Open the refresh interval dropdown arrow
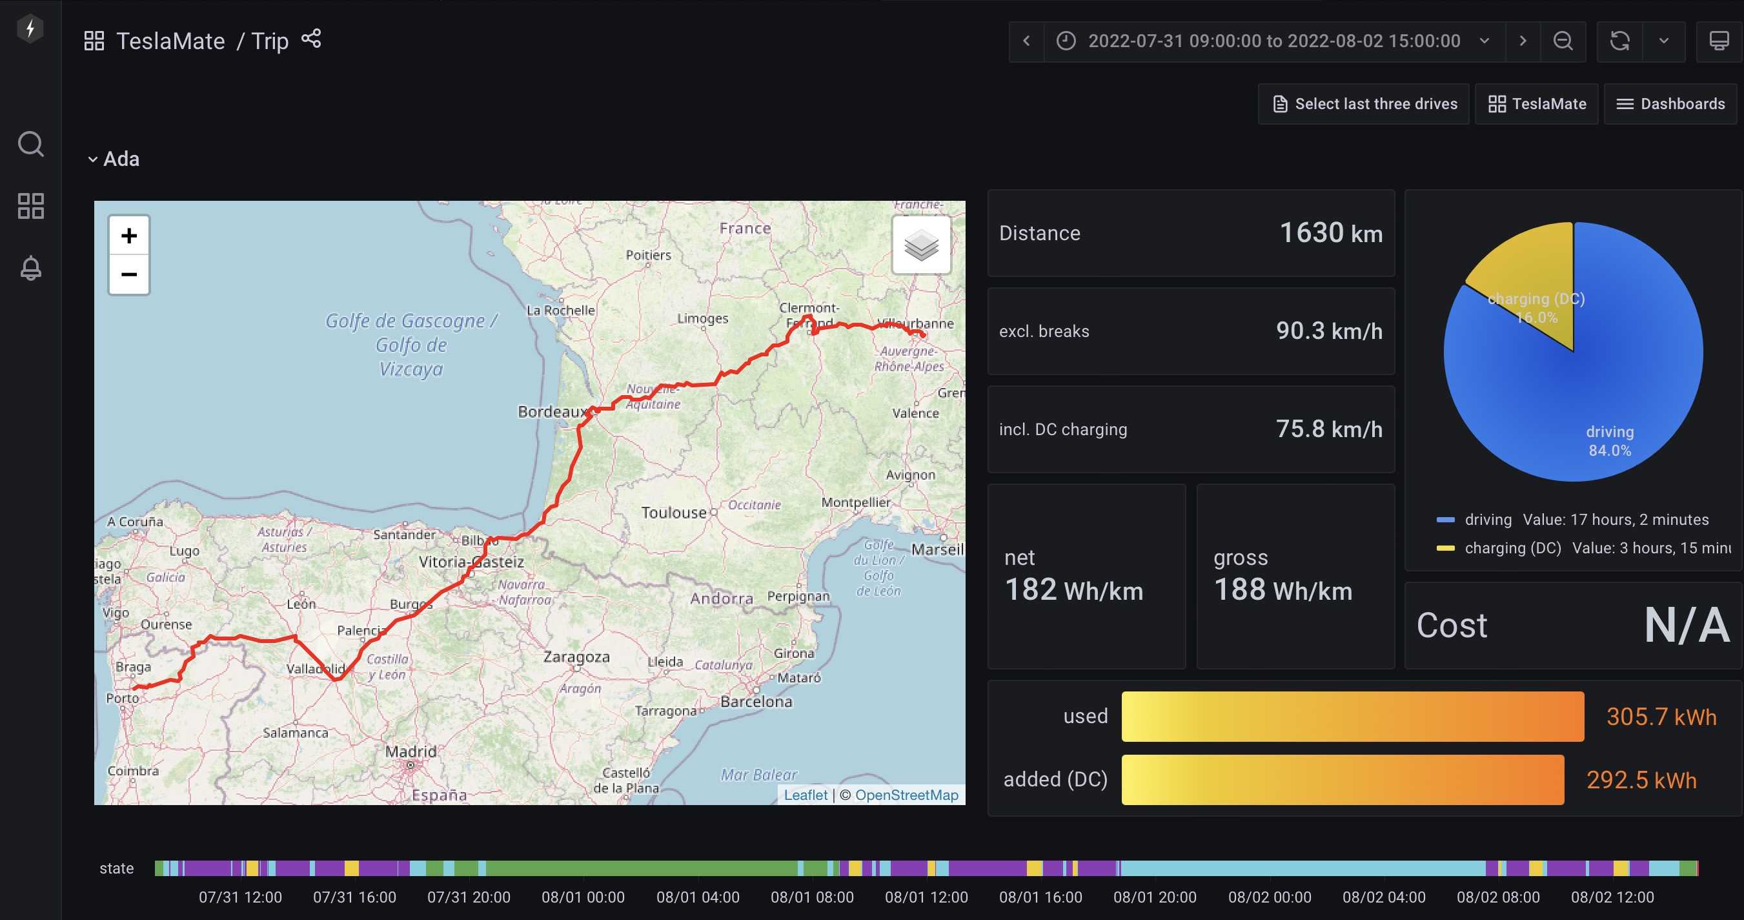The height and width of the screenshot is (920, 1744). click(x=1663, y=41)
